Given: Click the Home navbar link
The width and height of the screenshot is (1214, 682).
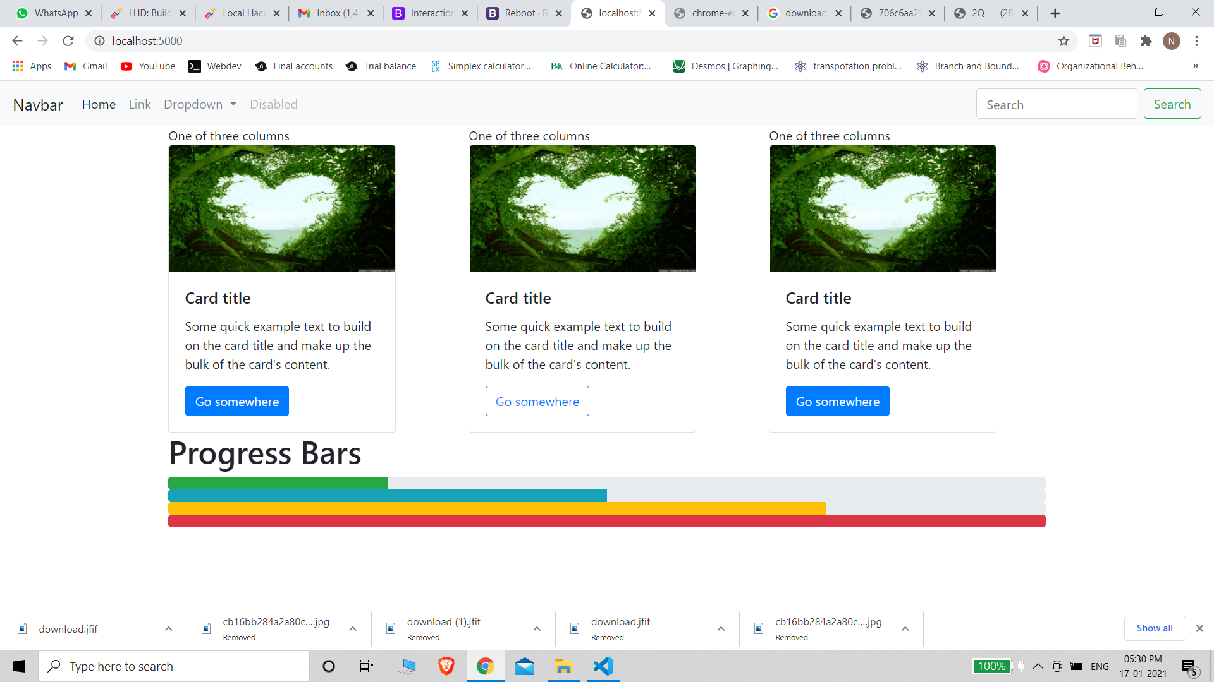Looking at the screenshot, I should pyautogui.click(x=99, y=104).
